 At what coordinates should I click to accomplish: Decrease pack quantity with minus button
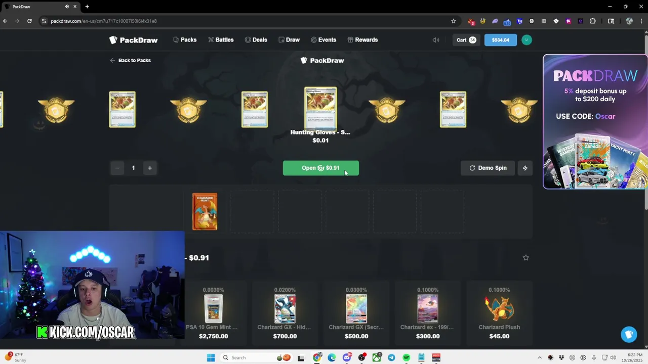tap(117, 168)
